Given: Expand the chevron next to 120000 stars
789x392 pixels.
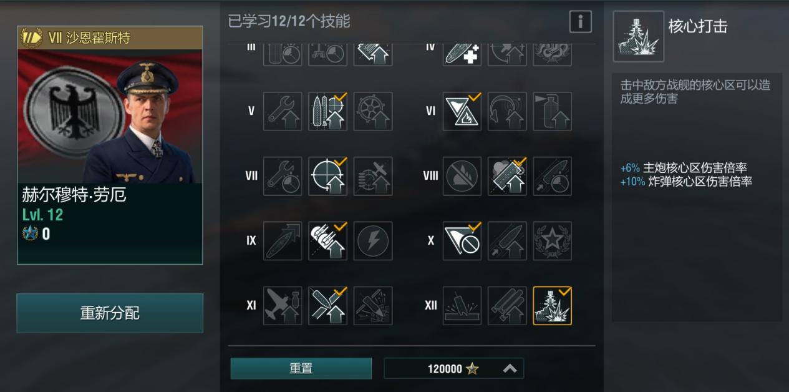Looking at the screenshot, I should point(510,369).
